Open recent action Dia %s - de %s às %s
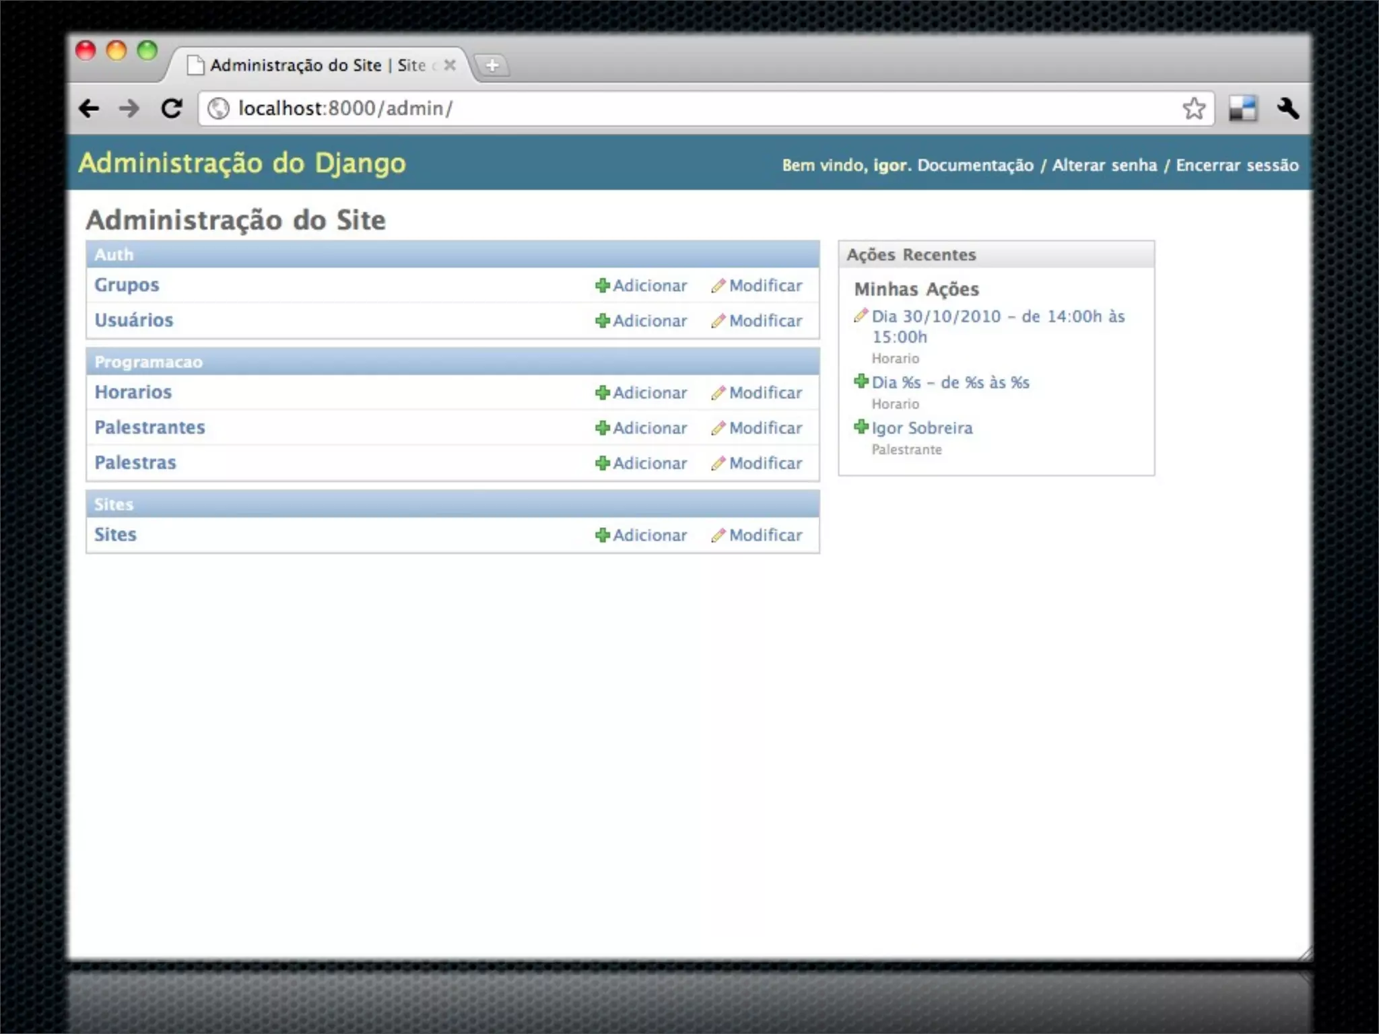The image size is (1379, 1034). click(x=950, y=382)
